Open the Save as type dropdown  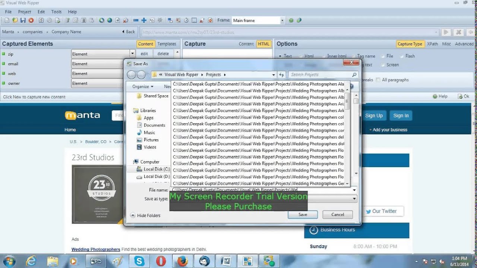(354, 199)
